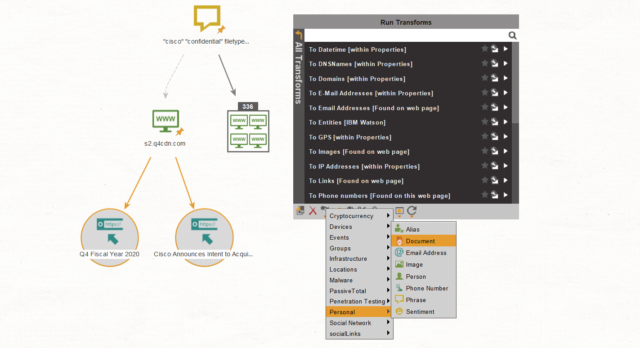Select the Q4 Fiscal Year 2020 URL node
640x348 pixels.
tap(110, 237)
